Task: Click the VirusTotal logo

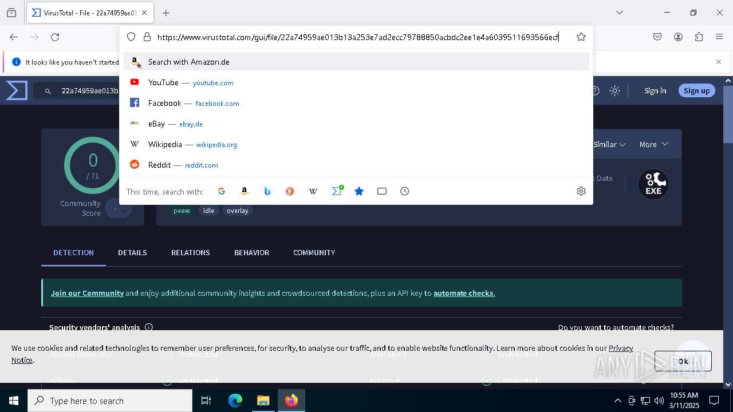Action: [17, 90]
